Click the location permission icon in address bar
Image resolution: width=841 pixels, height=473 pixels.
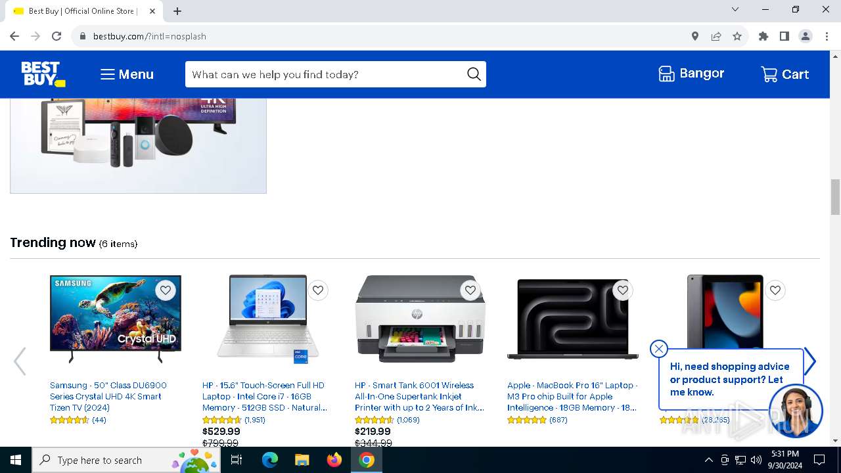click(x=695, y=36)
